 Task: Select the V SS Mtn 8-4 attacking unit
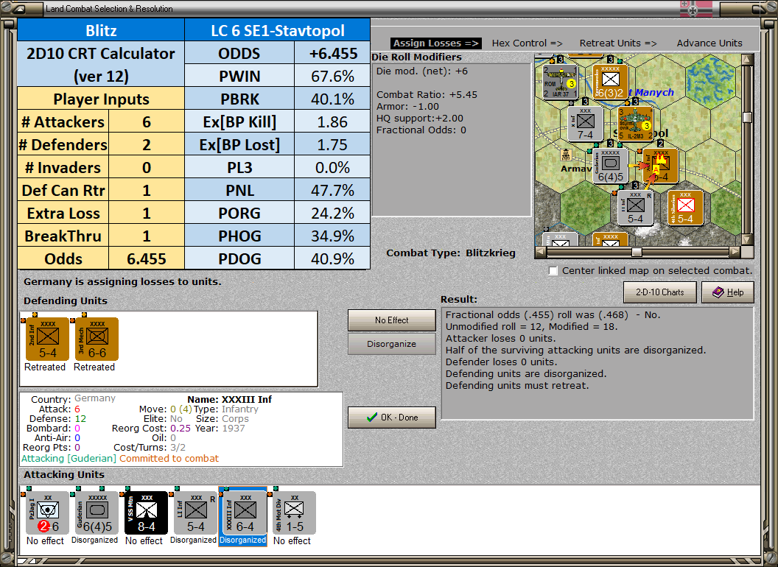click(146, 513)
